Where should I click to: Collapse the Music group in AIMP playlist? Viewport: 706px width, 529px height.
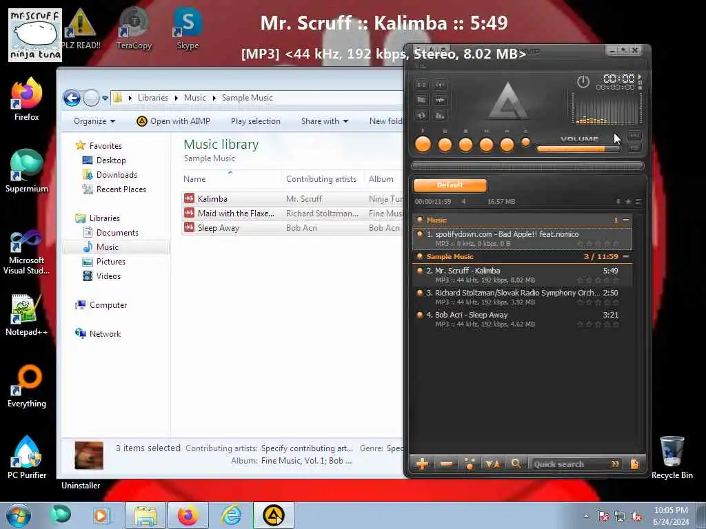pyautogui.click(x=625, y=220)
